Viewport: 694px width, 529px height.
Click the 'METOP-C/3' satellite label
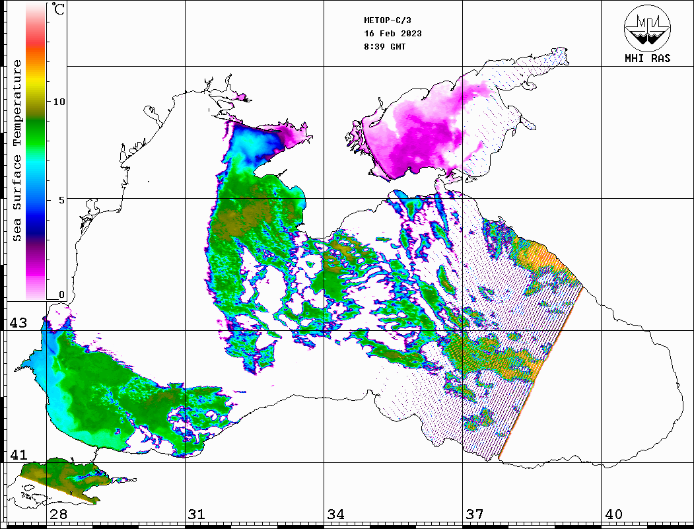click(x=388, y=20)
